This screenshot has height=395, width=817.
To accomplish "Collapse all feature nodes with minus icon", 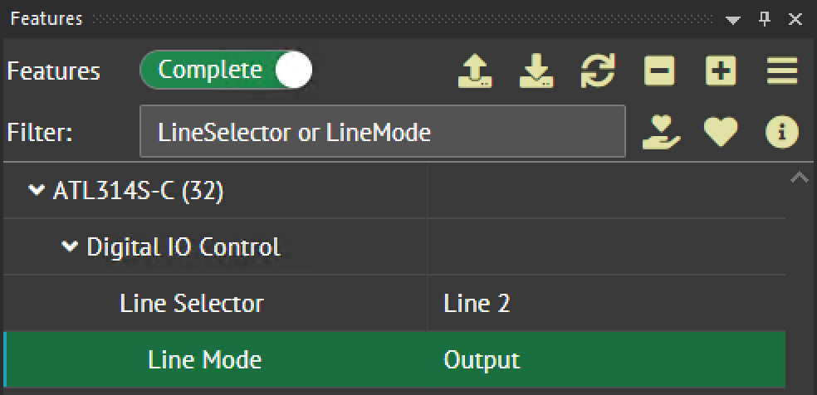I will pyautogui.click(x=659, y=71).
